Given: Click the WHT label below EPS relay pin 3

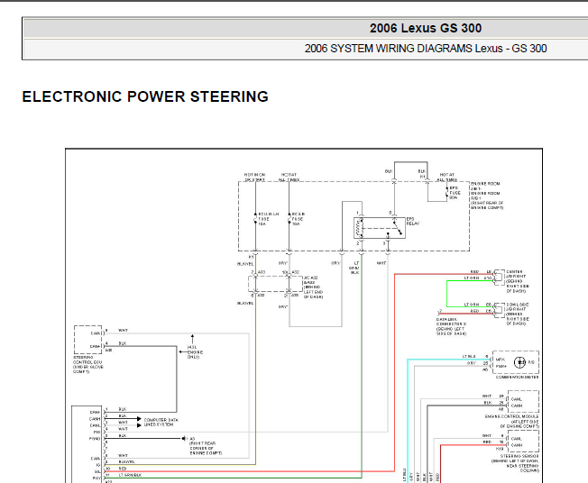Looking at the screenshot, I should [x=381, y=263].
